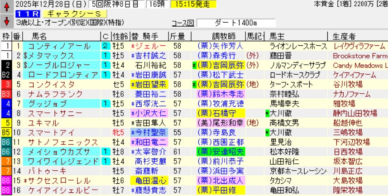Screen dimensions: 388x196
Task: Click the B6 frame marker for サトノフェニックス
Action: (6, 142)
